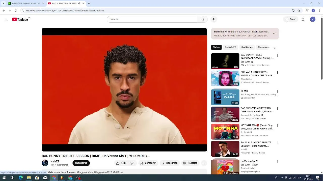Open Microsoft Edge from taskbar

coord(21,178)
